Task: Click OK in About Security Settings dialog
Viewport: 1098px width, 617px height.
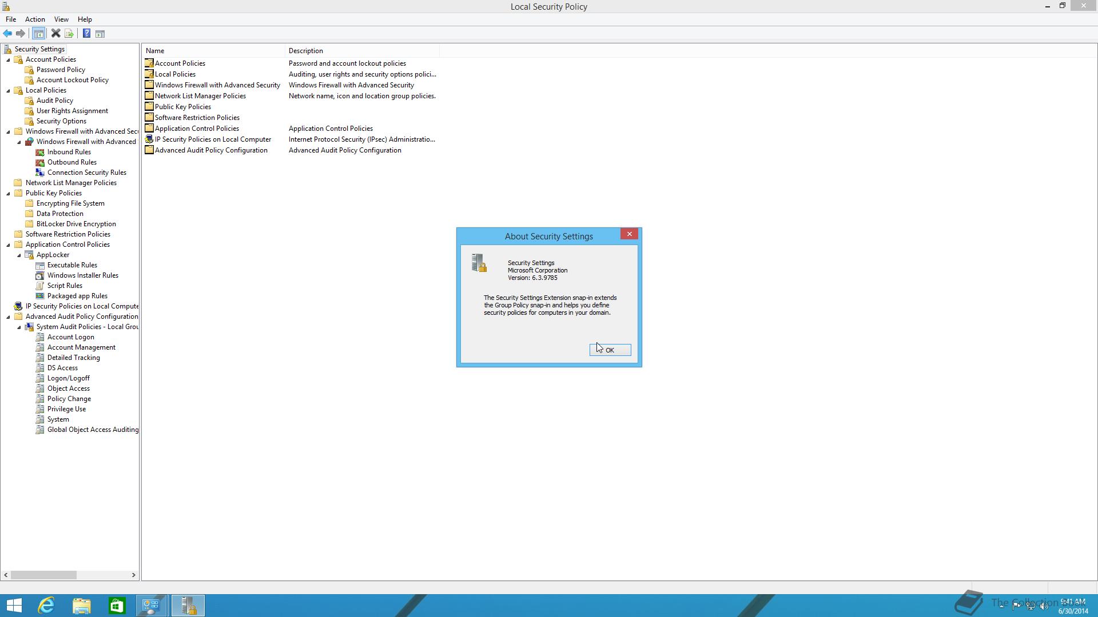Action: pyautogui.click(x=610, y=350)
